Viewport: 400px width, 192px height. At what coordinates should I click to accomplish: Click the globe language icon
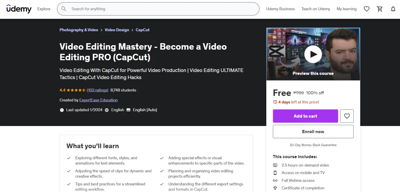[107, 110]
